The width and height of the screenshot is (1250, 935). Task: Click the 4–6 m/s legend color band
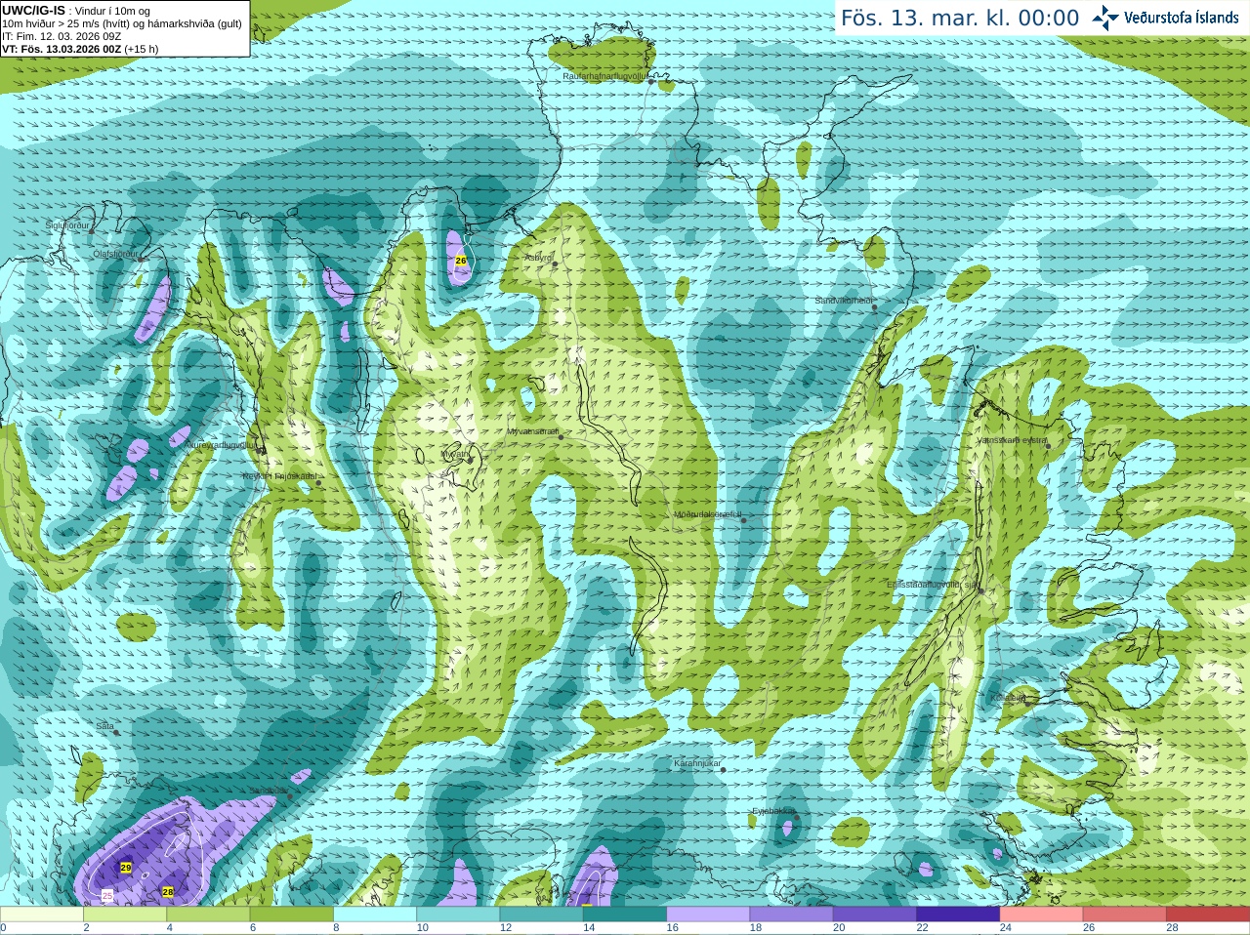pyautogui.click(x=208, y=915)
